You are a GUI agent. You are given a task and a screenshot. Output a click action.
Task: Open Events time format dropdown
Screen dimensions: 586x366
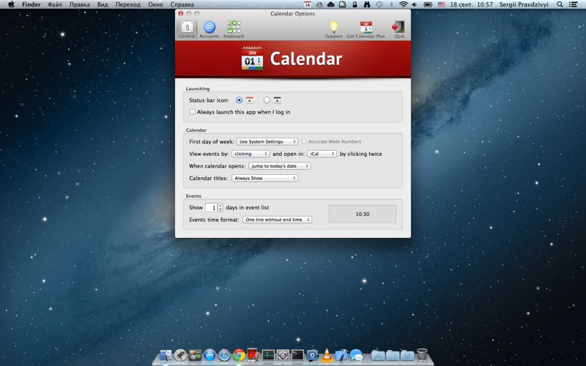[278, 220]
